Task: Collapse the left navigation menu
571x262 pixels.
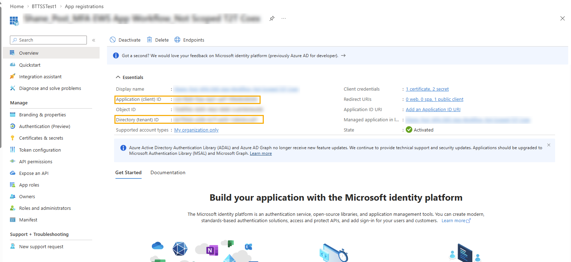Action: click(94, 40)
